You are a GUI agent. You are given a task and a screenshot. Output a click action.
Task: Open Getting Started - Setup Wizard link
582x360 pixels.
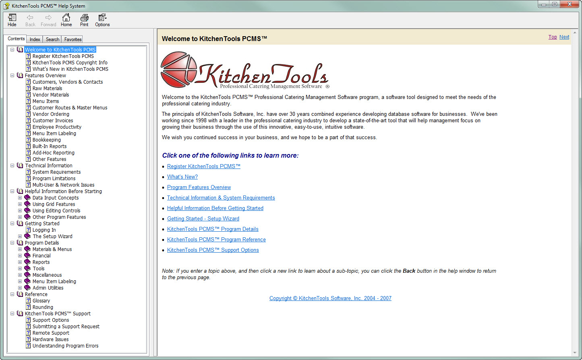pyautogui.click(x=203, y=218)
